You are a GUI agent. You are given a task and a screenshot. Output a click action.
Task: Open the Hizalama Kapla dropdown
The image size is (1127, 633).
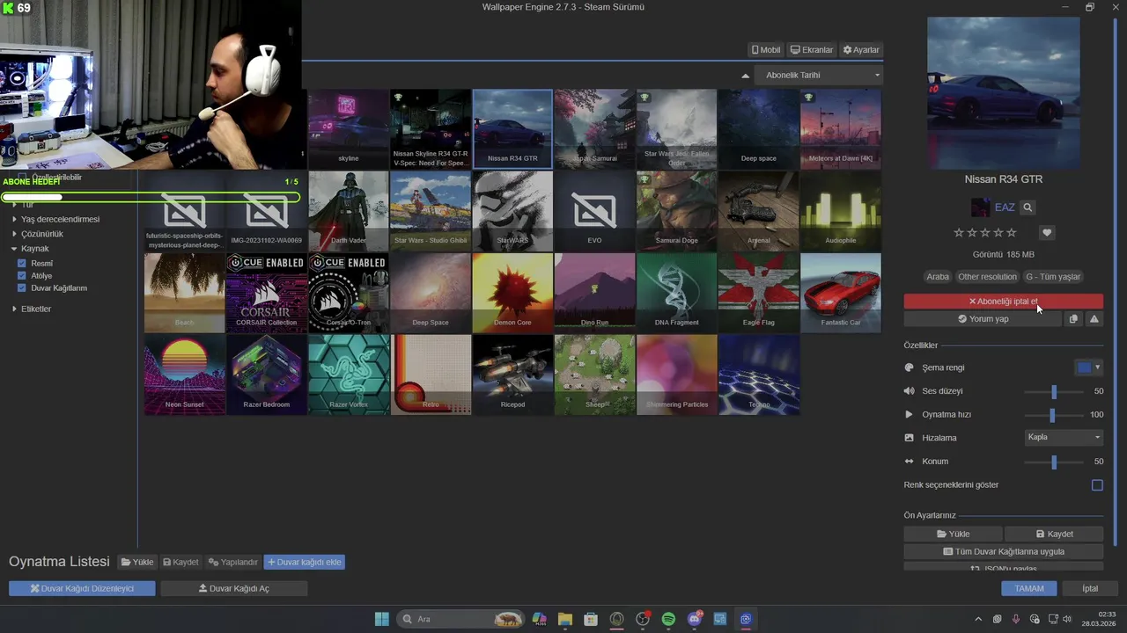point(1064,437)
